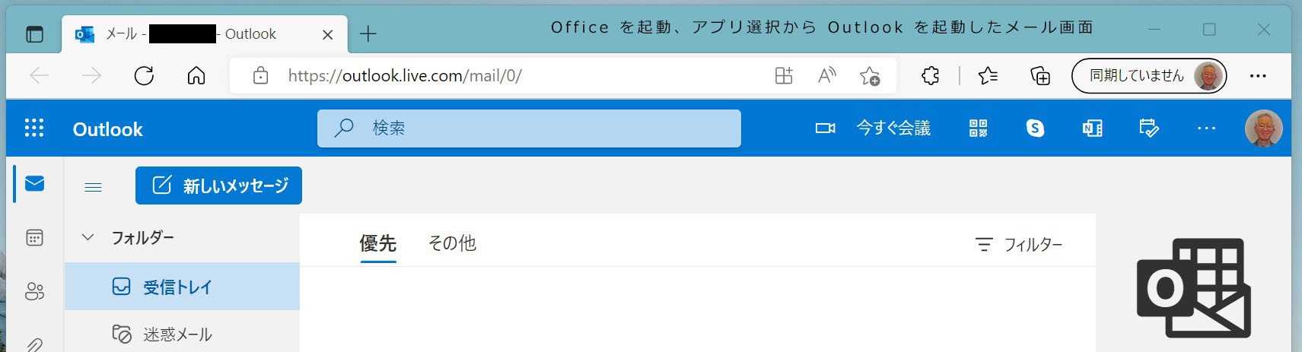Open a new browser tab
The width and height of the screenshot is (1302, 352).
point(368,34)
